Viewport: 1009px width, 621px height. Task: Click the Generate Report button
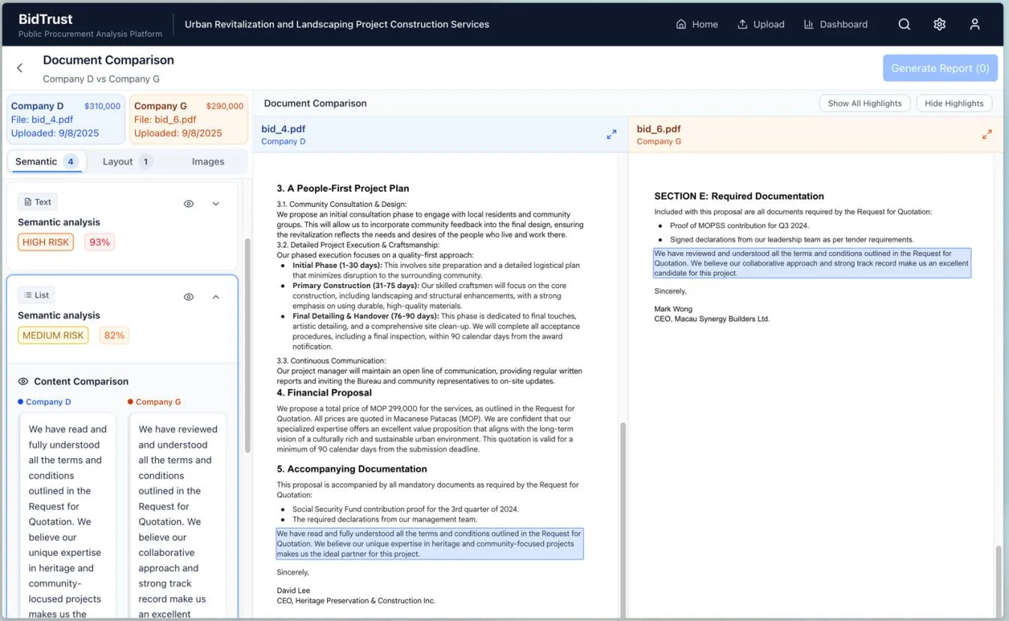[x=940, y=68]
